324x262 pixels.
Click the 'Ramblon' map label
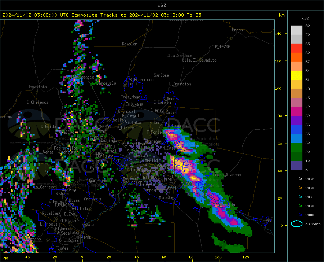130,44
